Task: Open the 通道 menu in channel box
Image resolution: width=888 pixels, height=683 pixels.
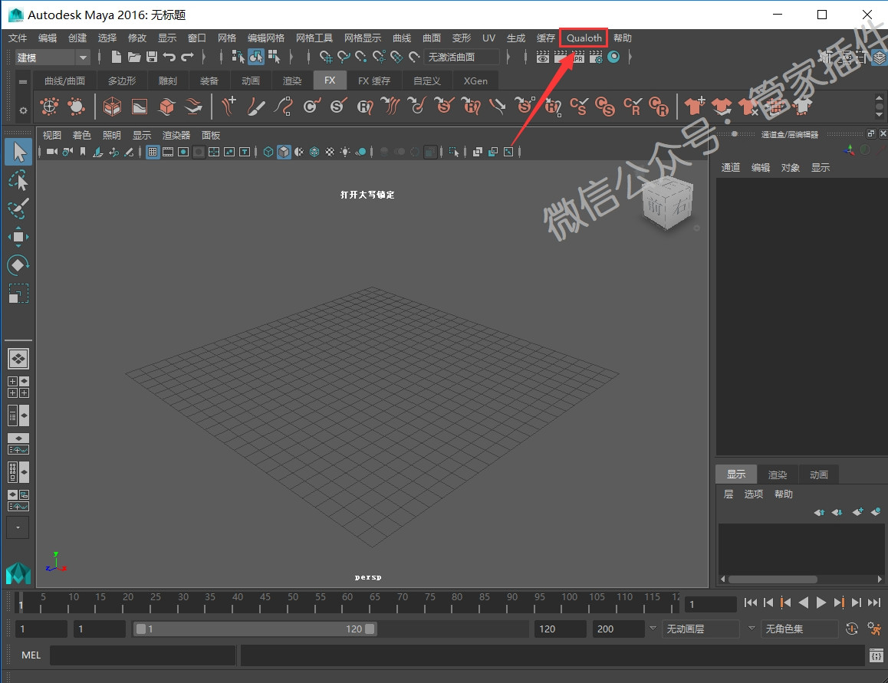Action: pos(731,168)
